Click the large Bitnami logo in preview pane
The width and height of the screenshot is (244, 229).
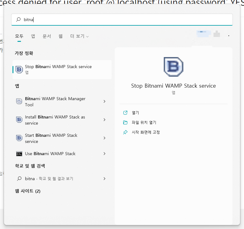[174, 67]
